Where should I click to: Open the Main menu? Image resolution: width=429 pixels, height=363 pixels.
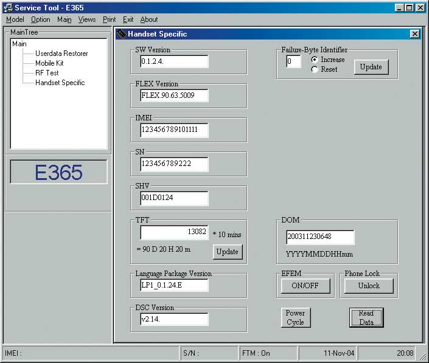coord(65,19)
